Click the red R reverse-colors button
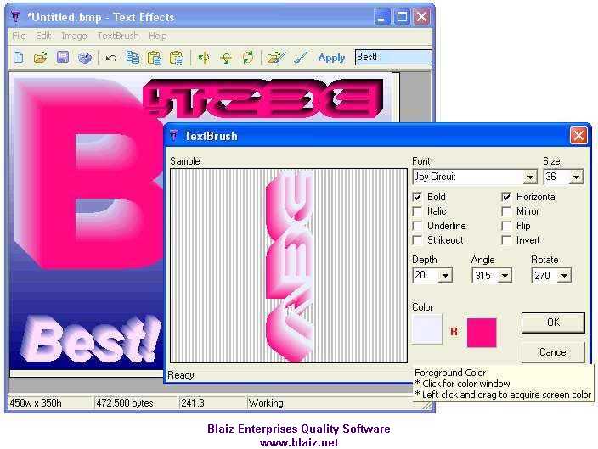The height and width of the screenshot is (449, 598). tap(454, 332)
